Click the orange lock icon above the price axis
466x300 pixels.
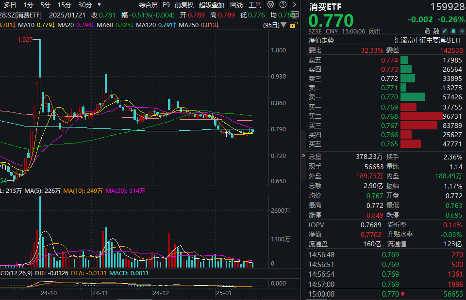point(293,25)
